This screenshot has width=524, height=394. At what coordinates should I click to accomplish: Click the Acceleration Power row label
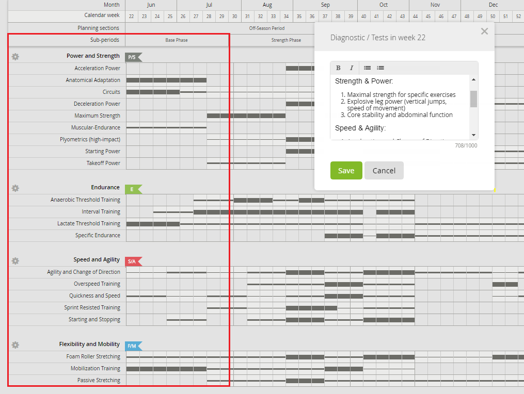[x=97, y=68]
